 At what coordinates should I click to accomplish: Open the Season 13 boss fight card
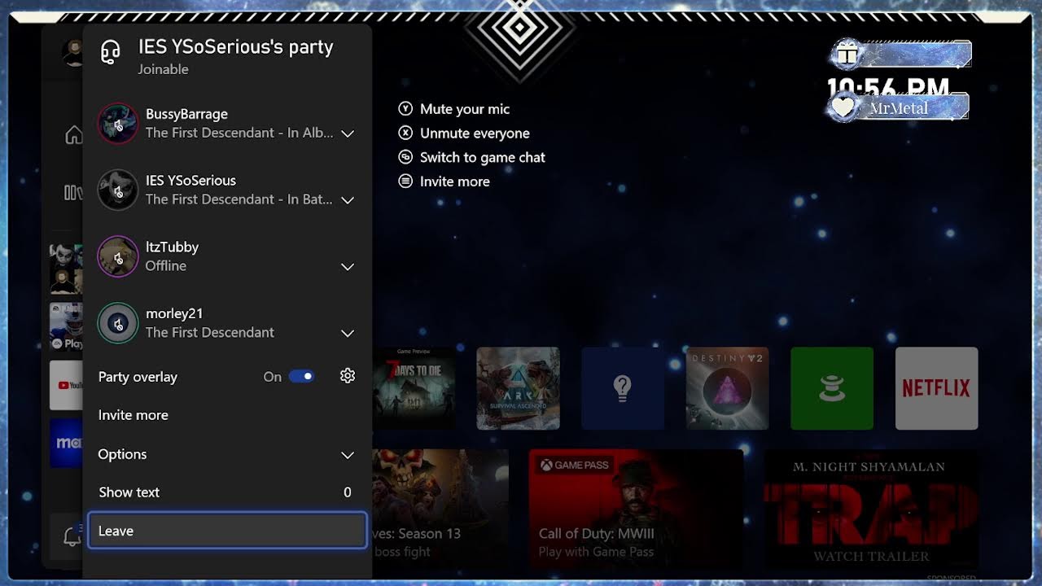tap(440, 509)
